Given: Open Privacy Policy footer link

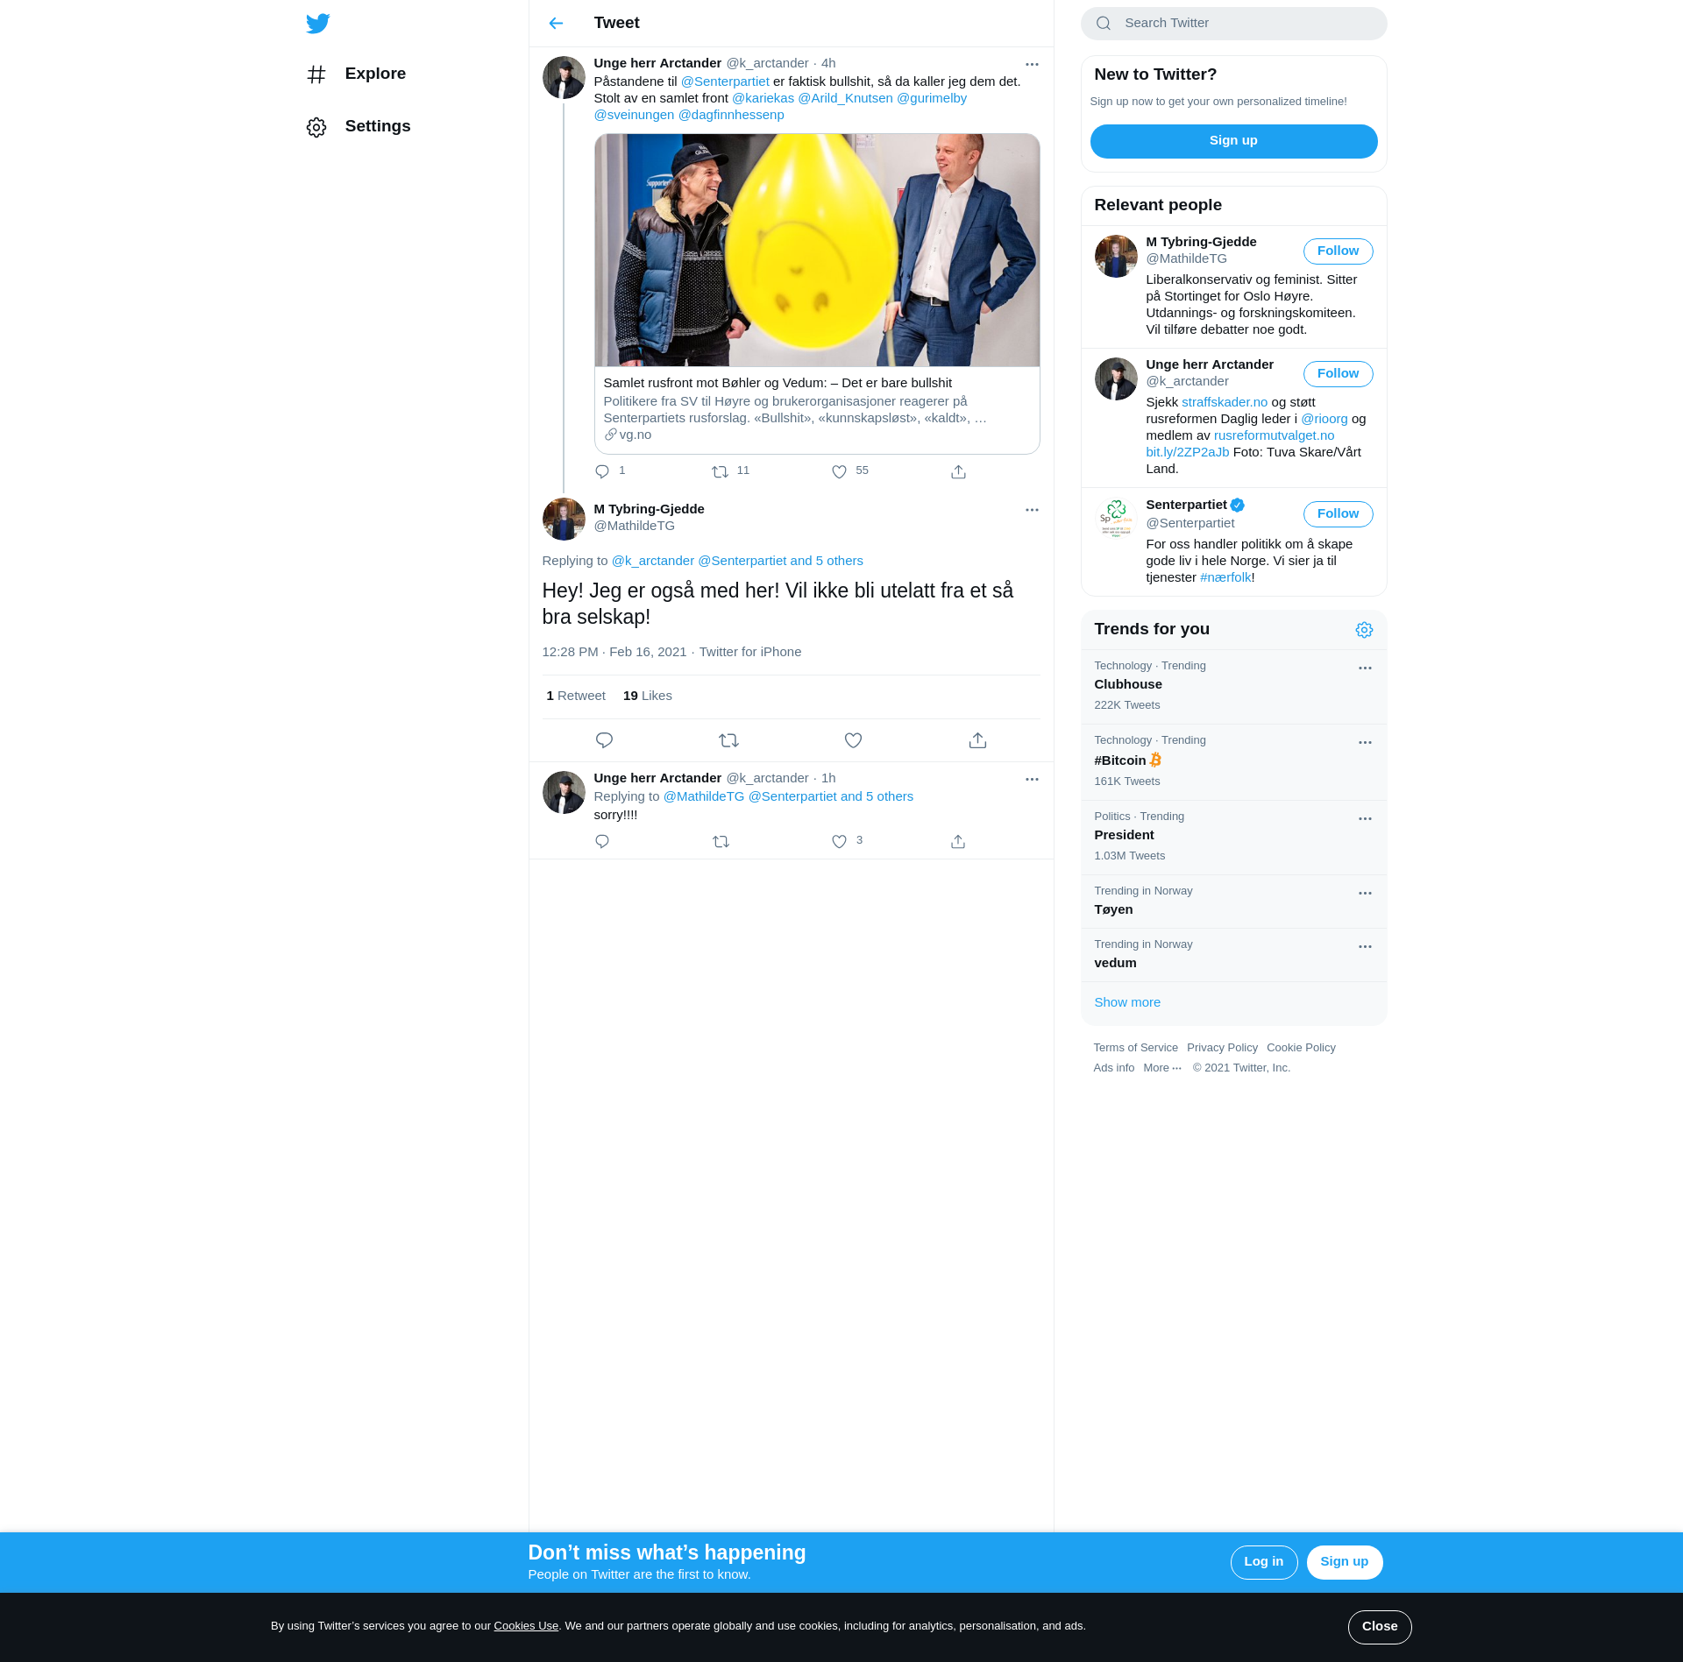Looking at the screenshot, I should (x=1222, y=1048).
